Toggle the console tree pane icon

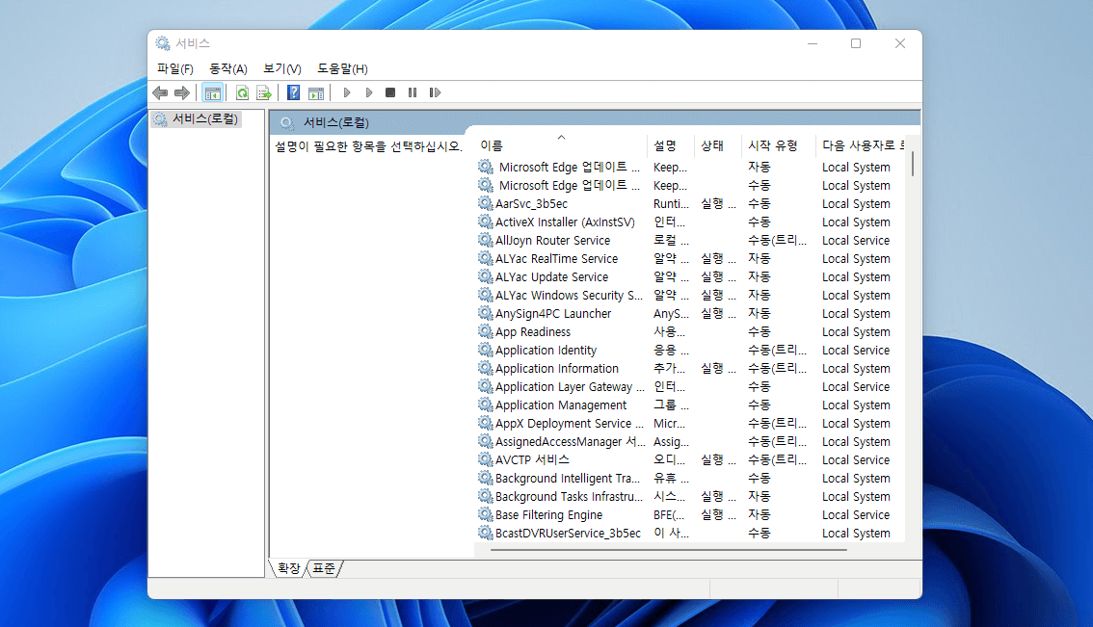213,92
